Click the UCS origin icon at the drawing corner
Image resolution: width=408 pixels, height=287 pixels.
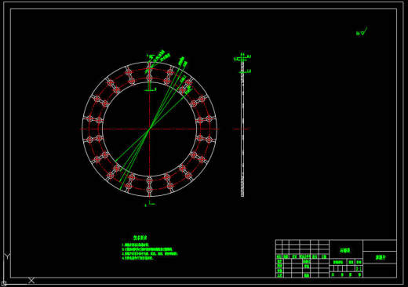coord(4,284)
